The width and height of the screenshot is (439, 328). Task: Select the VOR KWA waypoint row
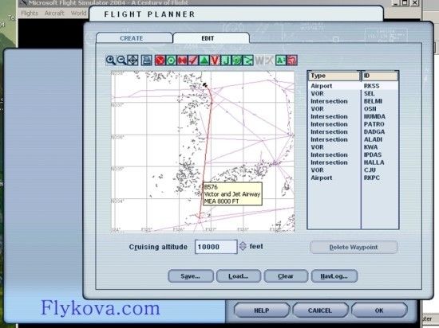tap(354, 147)
